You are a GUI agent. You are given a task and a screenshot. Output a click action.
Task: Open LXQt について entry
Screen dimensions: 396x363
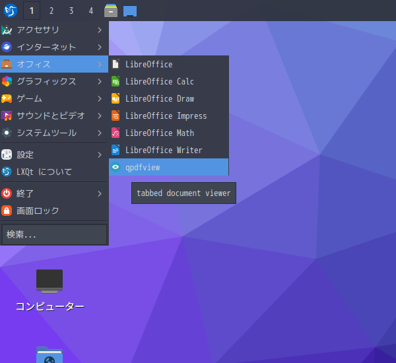click(54, 172)
